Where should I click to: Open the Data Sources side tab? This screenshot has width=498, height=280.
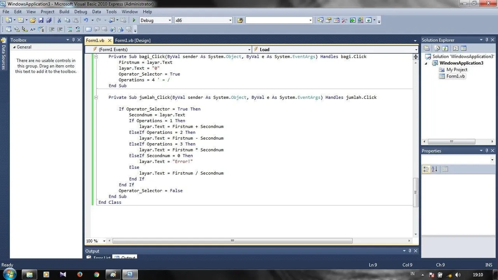[x=4, y=54]
